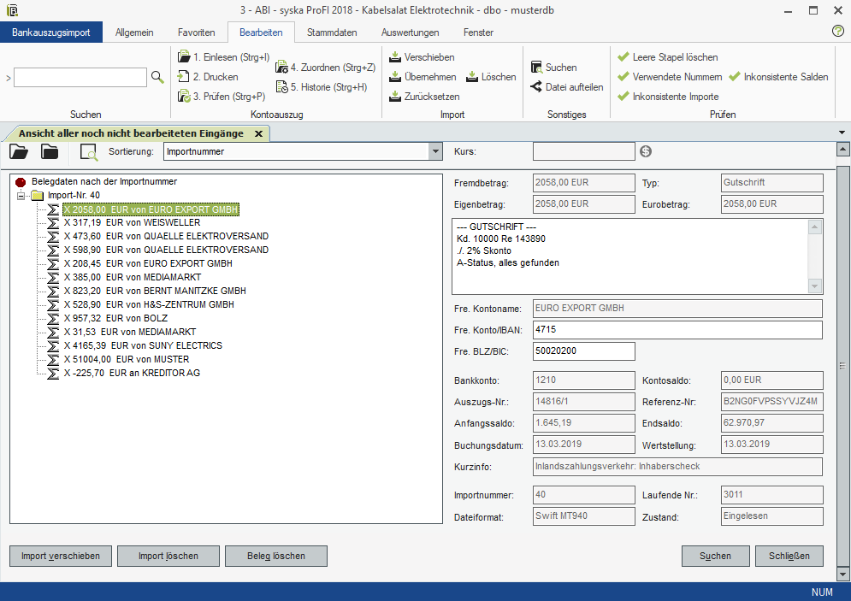Select X 208,45 EUR von EURO EXPORT GMBH

click(x=148, y=263)
